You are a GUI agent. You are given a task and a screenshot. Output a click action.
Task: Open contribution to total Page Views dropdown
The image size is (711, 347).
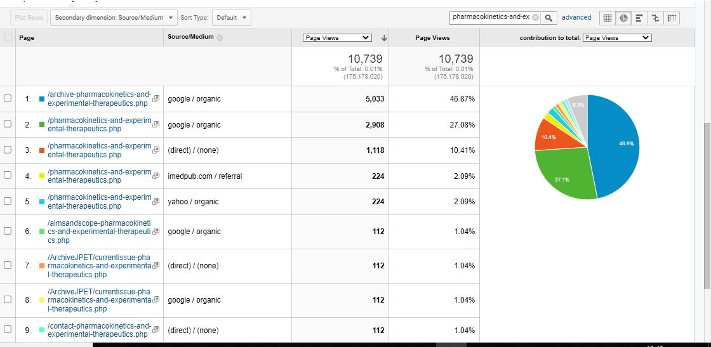(x=616, y=38)
